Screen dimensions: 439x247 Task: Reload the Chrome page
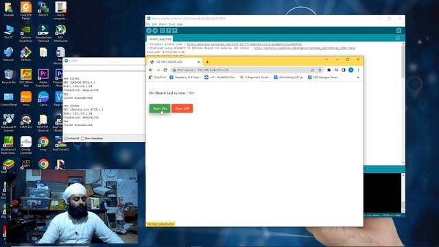165,70
